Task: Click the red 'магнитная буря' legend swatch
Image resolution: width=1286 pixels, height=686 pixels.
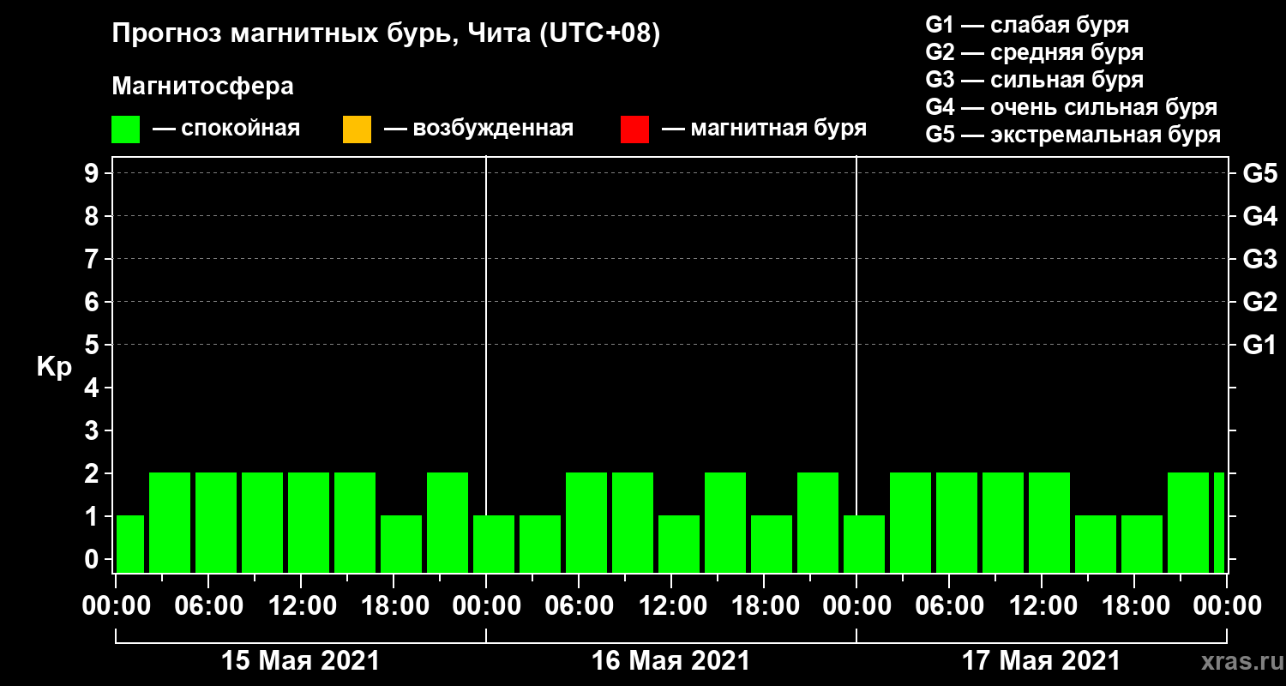Action: [634, 129]
